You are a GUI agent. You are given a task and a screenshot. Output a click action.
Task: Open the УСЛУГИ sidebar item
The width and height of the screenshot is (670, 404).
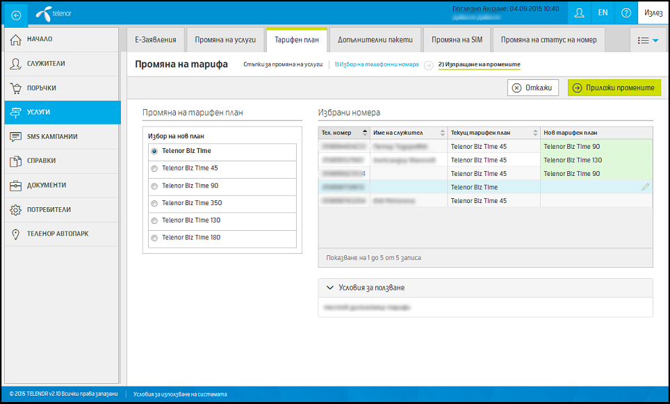tap(63, 113)
